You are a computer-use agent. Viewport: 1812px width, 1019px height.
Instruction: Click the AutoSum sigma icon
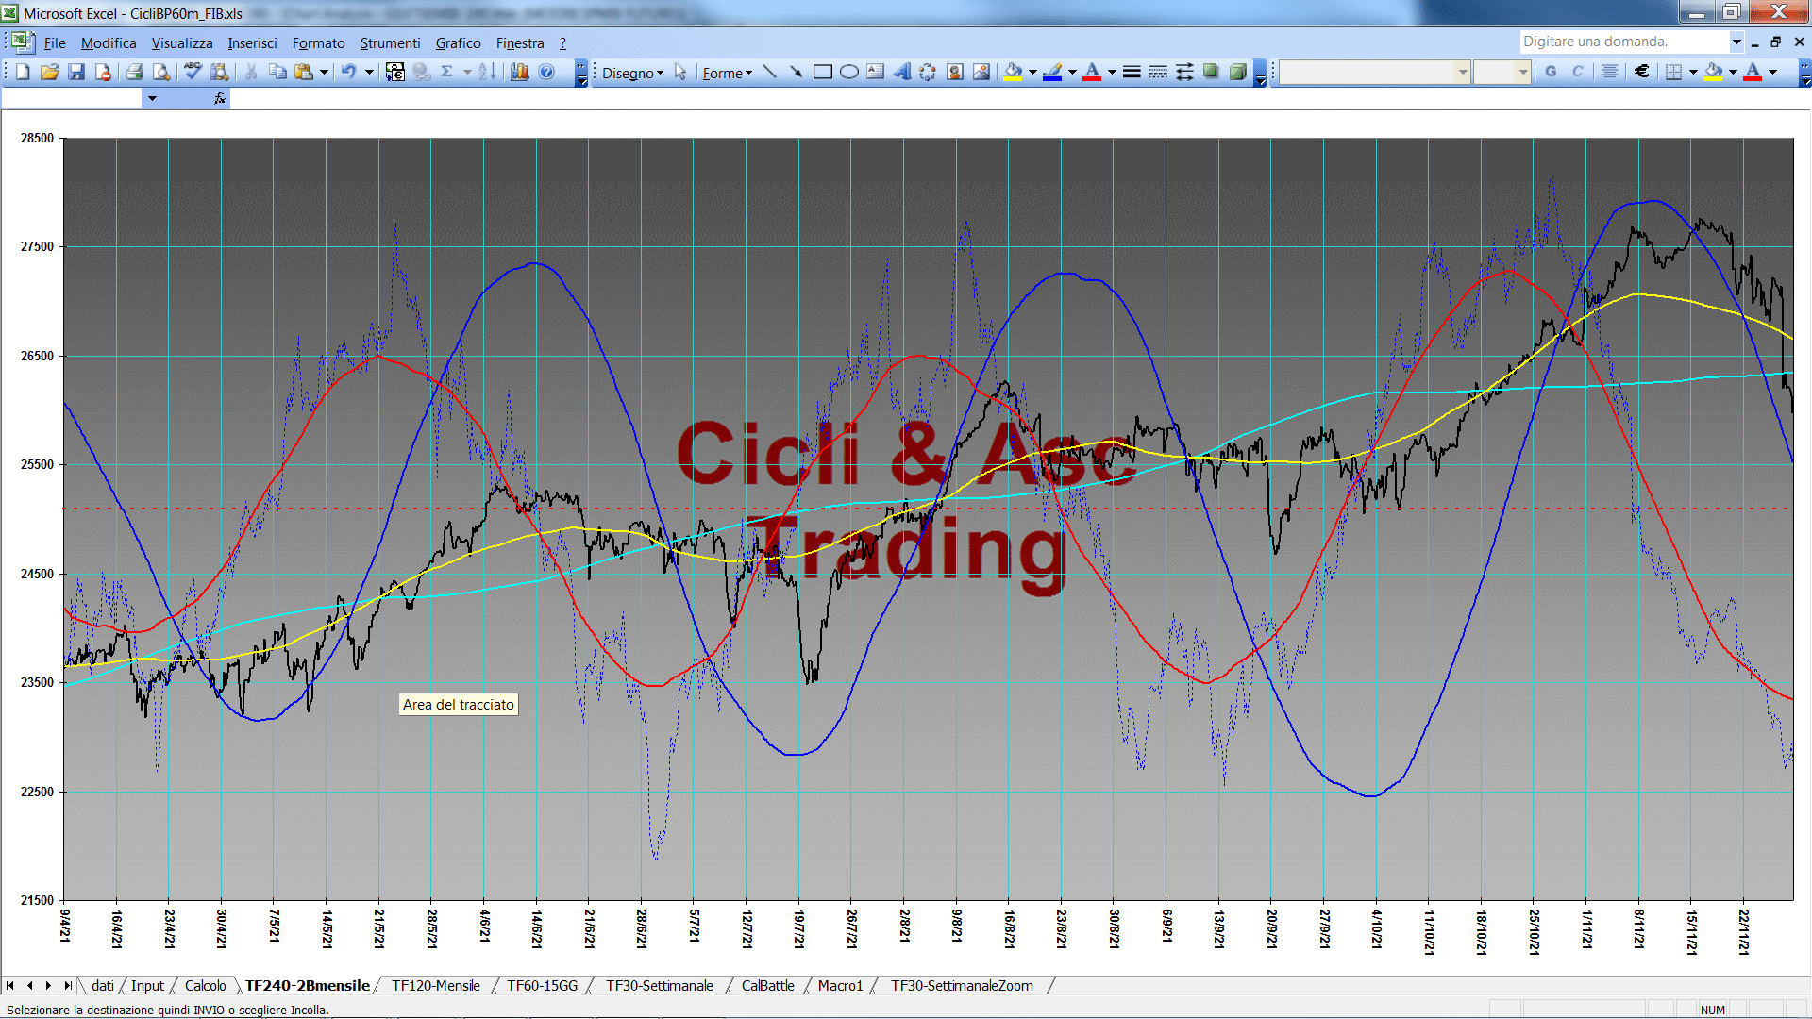447,72
